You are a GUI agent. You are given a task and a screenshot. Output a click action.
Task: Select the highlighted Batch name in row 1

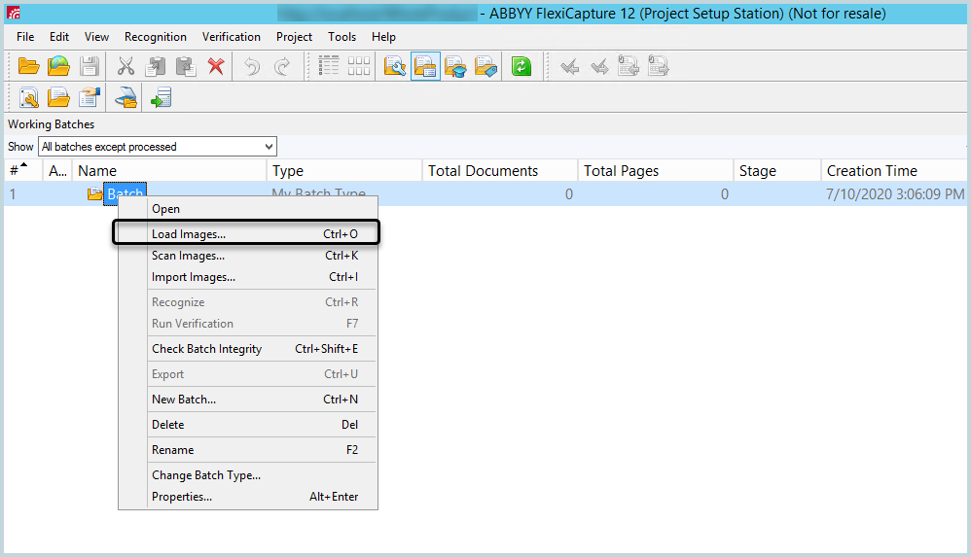(x=126, y=193)
